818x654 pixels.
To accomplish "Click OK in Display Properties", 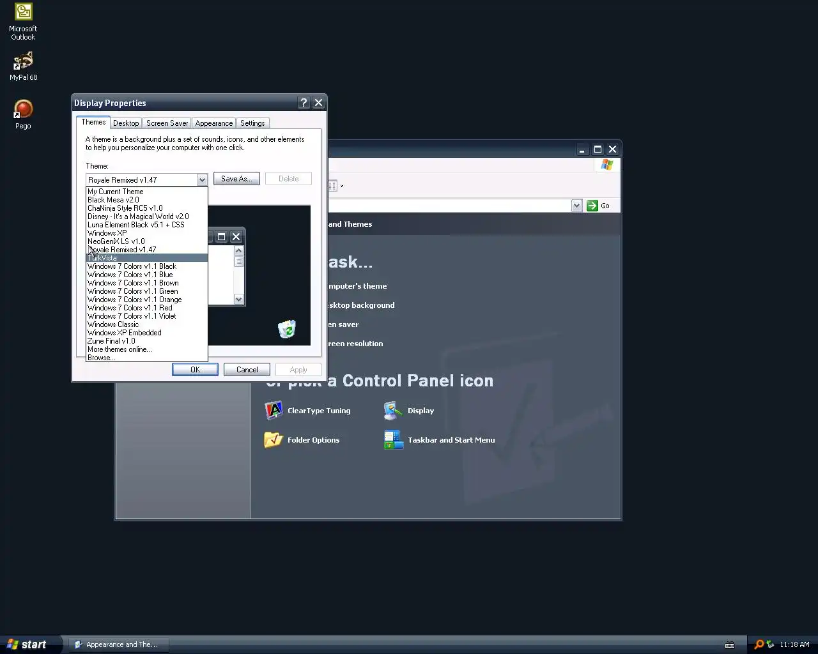I will pyautogui.click(x=195, y=370).
